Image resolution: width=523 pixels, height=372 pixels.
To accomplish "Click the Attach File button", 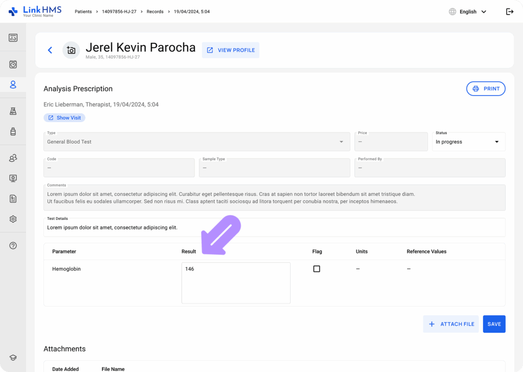I will [x=451, y=324].
